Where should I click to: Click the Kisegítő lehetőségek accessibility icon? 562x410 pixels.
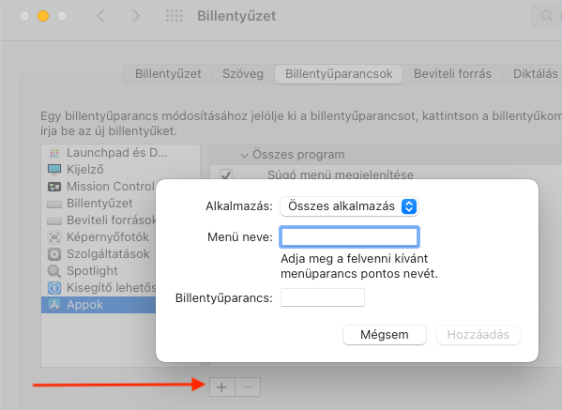54,288
